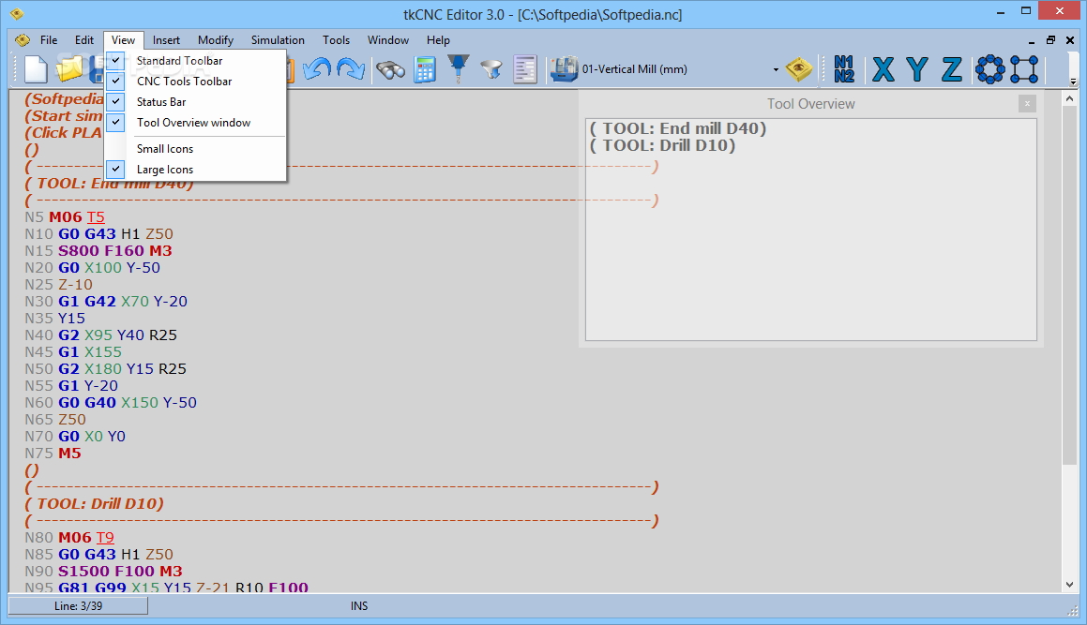Viewport: 1087px width, 625px height.
Task: Place cursor on line N90 S1500
Action: [103, 571]
